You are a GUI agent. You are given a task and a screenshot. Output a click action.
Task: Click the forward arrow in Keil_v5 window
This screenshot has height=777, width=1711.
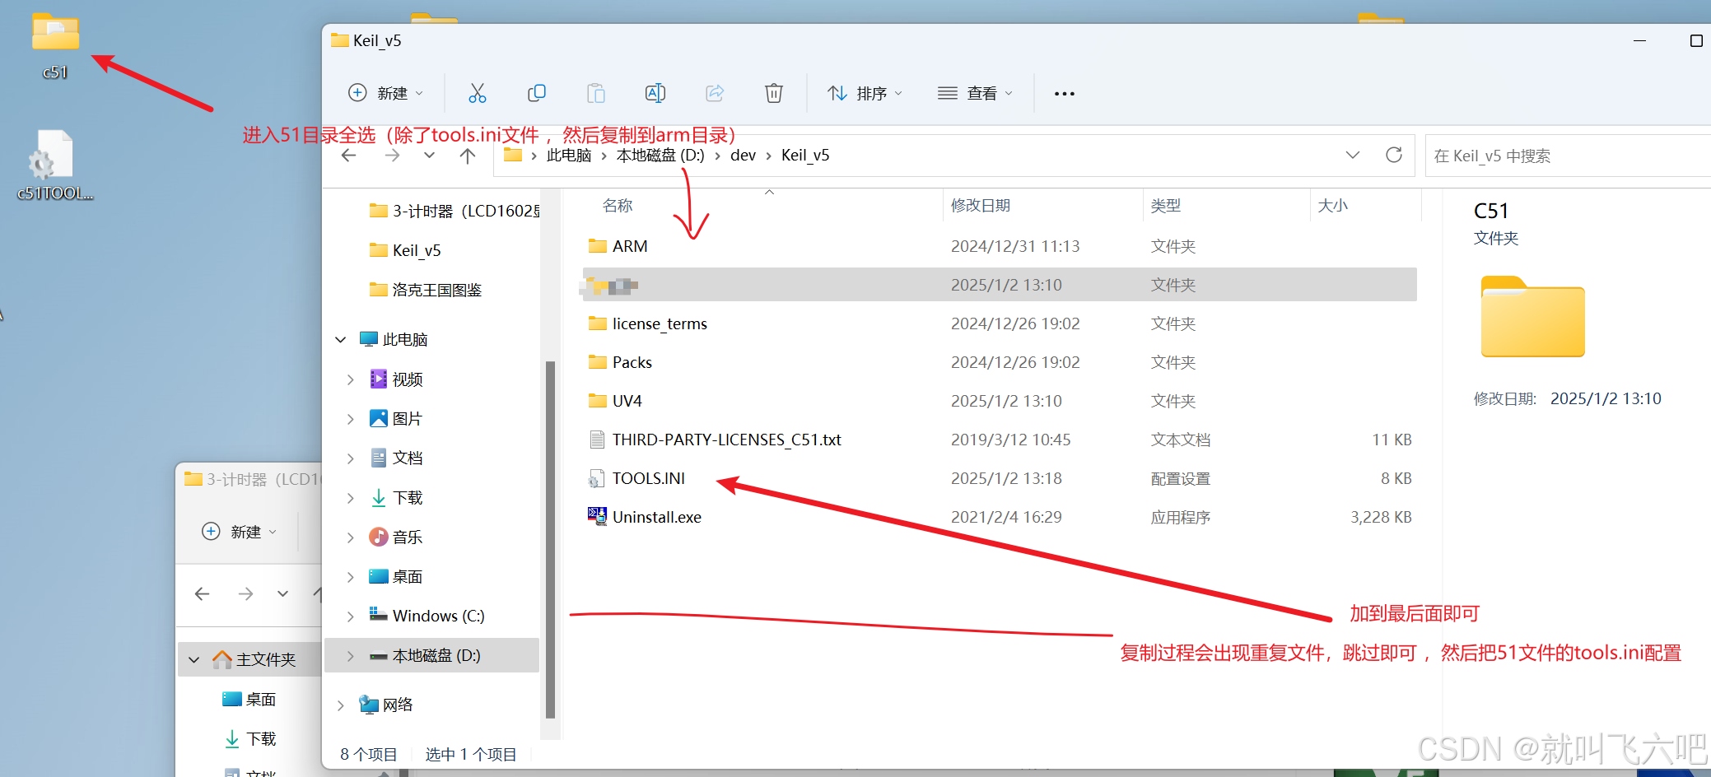click(x=392, y=156)
